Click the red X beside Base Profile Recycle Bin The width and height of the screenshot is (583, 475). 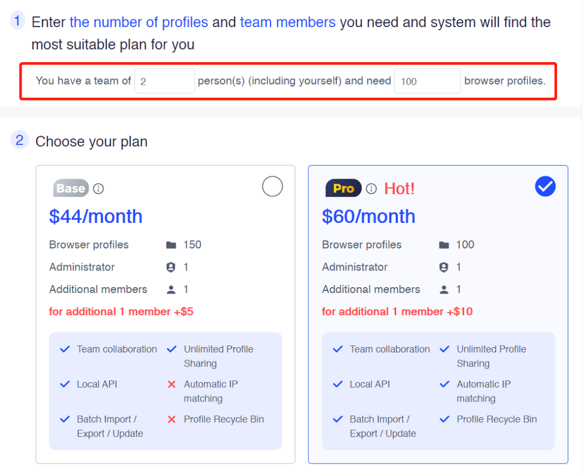pos(172,419)
